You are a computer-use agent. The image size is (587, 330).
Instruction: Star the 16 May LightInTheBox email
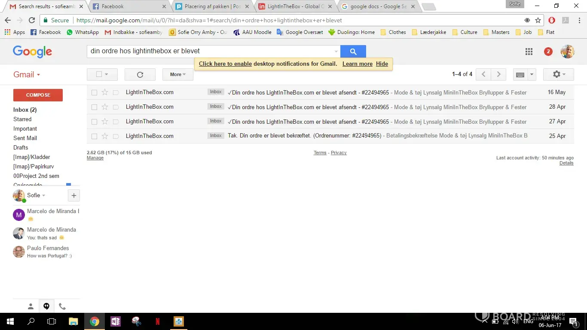[105, 92]
